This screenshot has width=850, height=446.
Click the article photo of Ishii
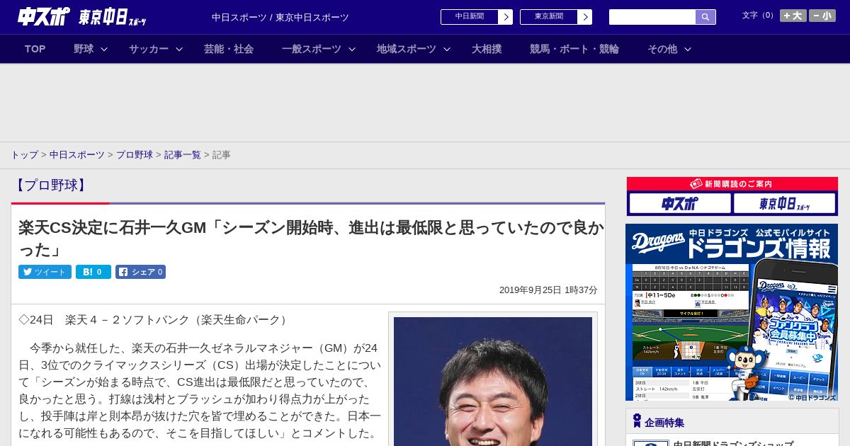coord(493,381)
